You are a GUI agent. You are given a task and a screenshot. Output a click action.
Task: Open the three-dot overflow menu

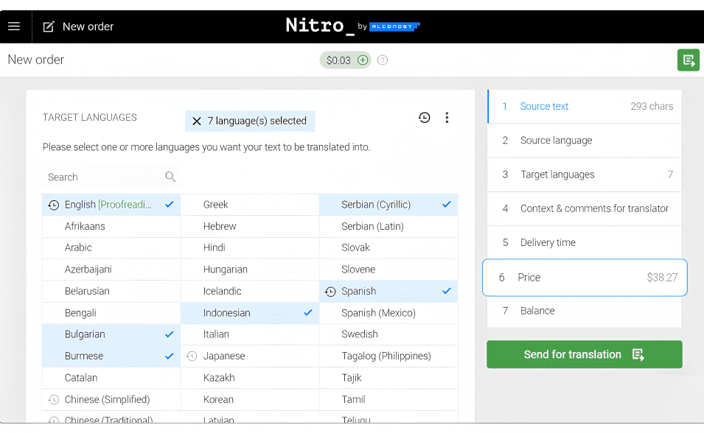coord(447,117)
